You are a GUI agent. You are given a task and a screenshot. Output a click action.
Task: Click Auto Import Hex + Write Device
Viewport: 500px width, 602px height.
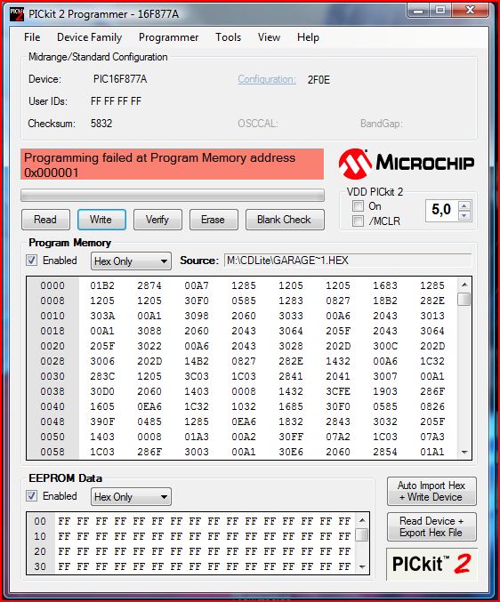[431, 492]
